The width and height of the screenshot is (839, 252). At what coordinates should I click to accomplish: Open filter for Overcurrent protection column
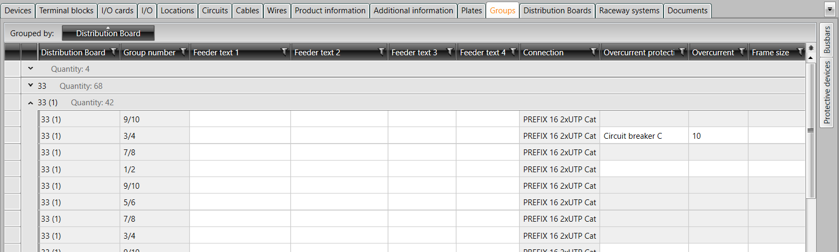tap(682, 52)
